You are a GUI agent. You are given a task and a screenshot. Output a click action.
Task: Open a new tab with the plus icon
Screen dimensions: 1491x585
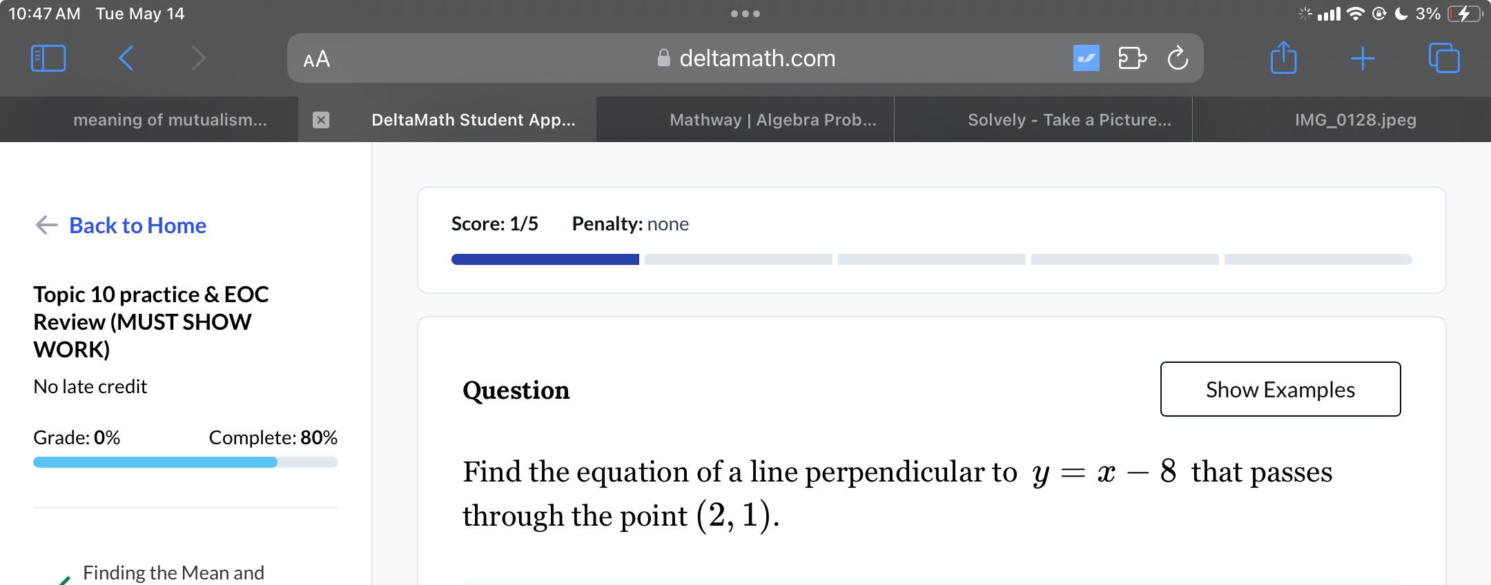(1363, 58)
